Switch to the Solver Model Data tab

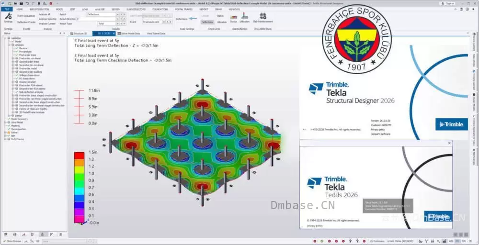click(129, 33)
